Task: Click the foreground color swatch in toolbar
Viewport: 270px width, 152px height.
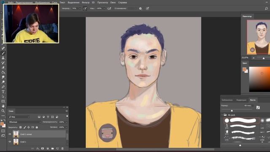Action: pos(2,124)
